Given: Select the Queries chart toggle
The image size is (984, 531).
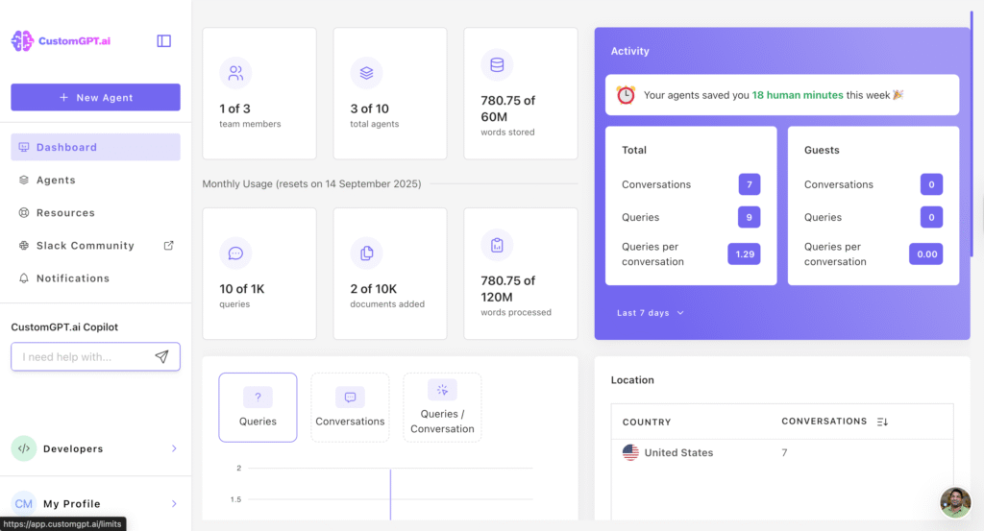Looking at the screenshot, I should (x=258, y=407).
